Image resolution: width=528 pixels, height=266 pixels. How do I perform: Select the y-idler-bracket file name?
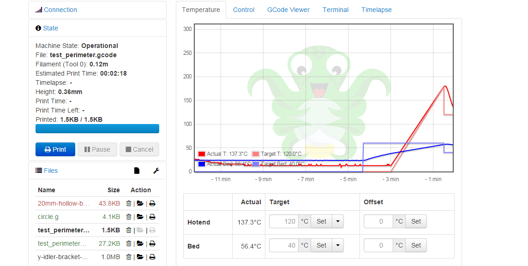pyautogui.click(x=63, y=257)
